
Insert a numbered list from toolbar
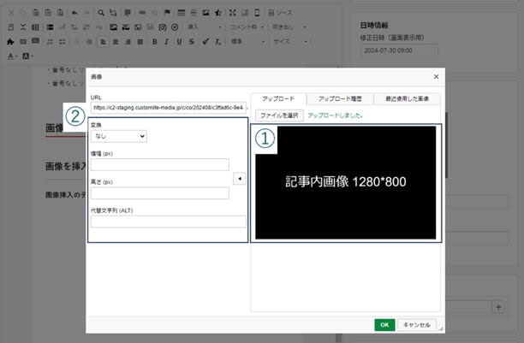click(51, 41)
